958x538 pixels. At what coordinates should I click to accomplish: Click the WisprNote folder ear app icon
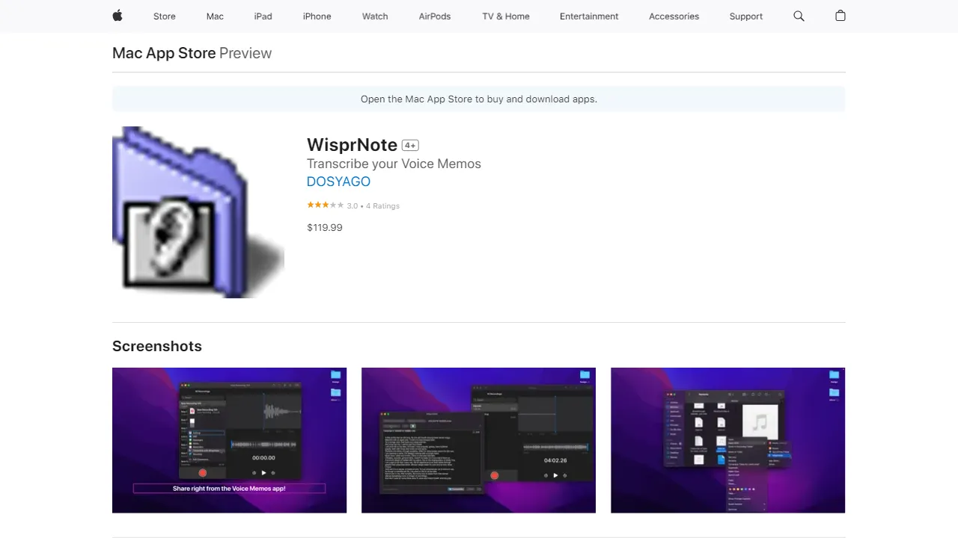pyautogui.click(x=198, y=212)
